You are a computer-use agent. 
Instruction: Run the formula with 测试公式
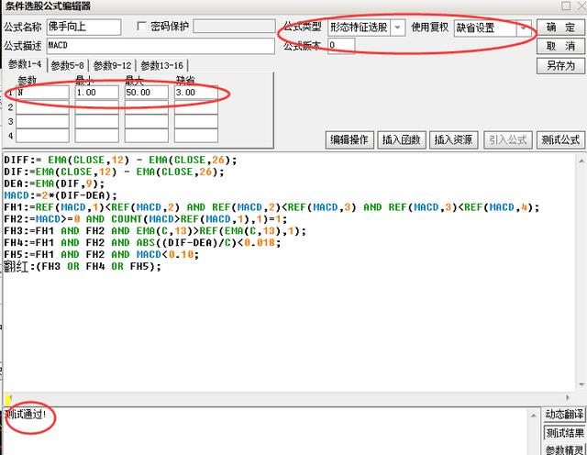(x=560, y=140)
